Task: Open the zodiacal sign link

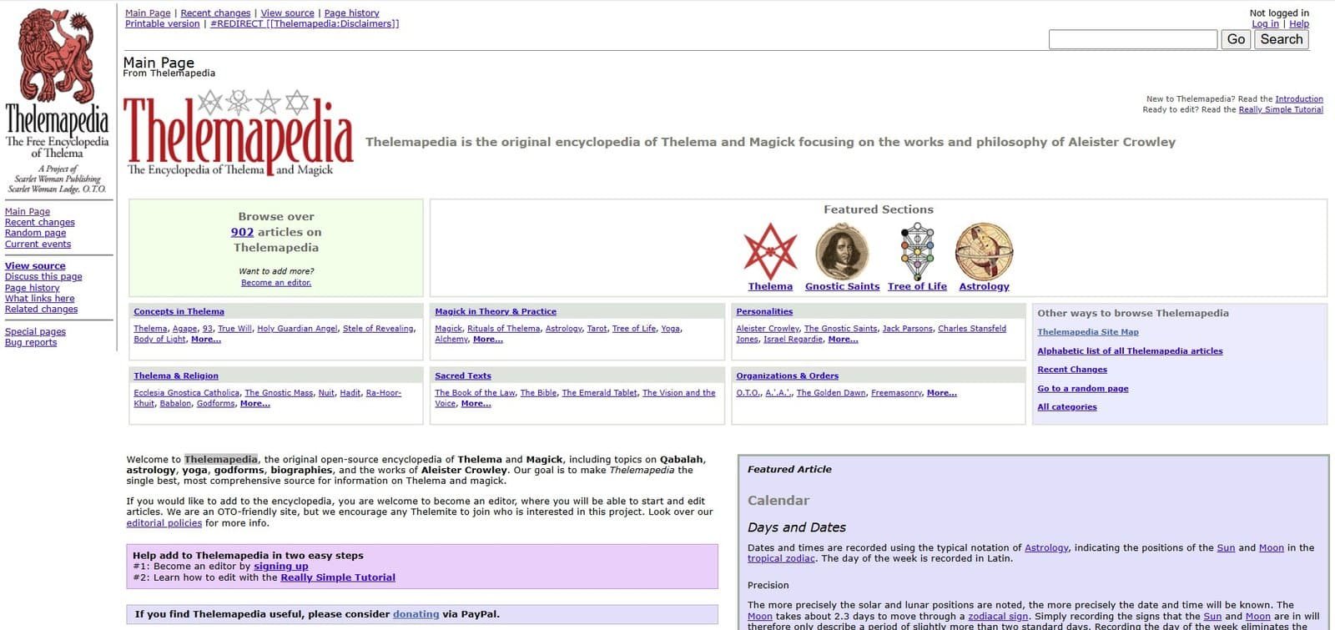Action: point(998,617)
